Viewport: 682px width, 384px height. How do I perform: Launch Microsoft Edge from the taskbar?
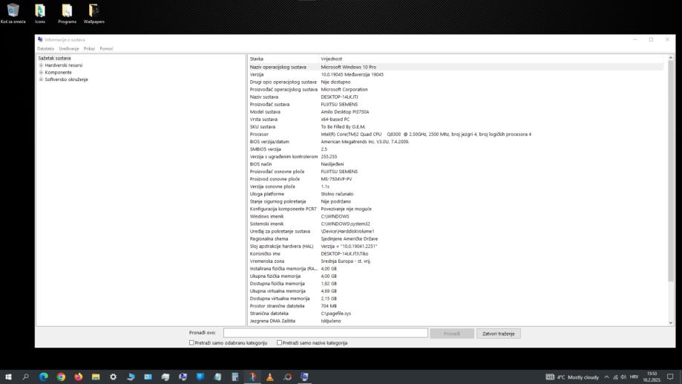pos(44,377)
